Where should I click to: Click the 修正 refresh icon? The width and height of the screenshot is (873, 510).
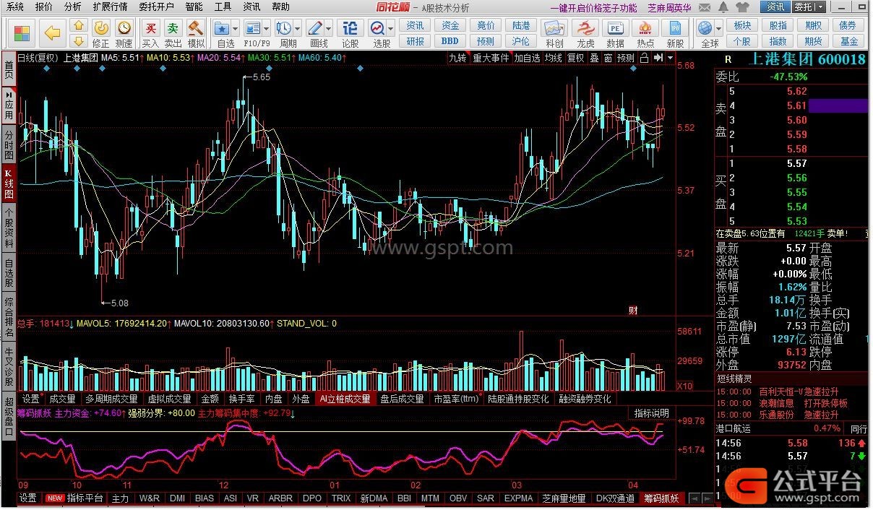101,28
